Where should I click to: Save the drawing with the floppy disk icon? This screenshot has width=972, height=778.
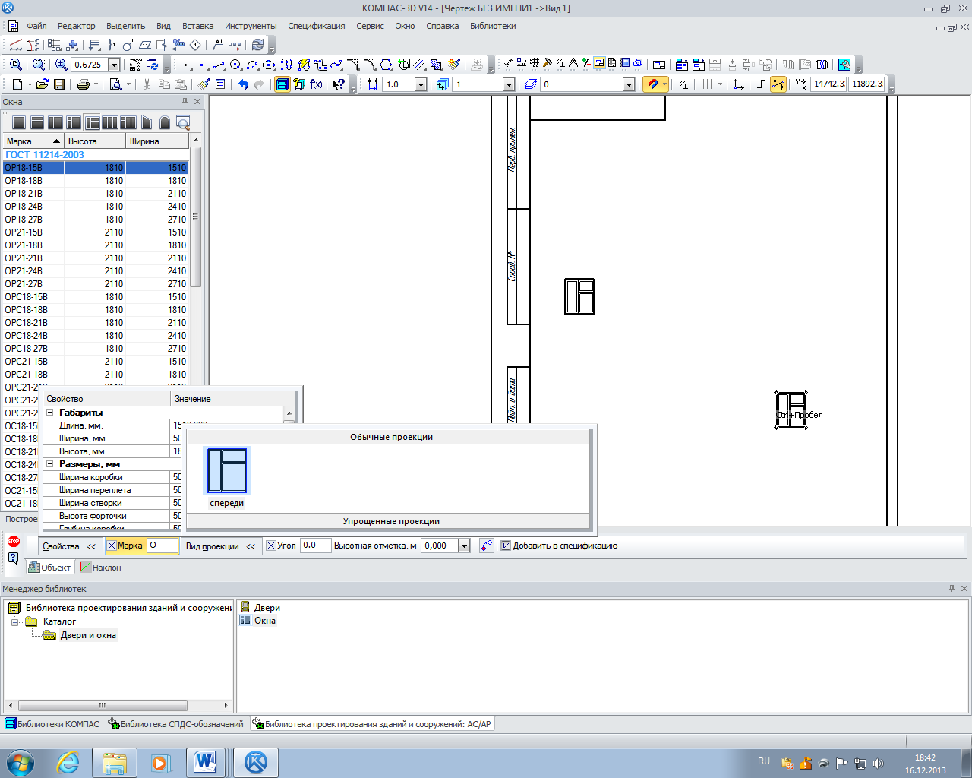coord(58,84)
